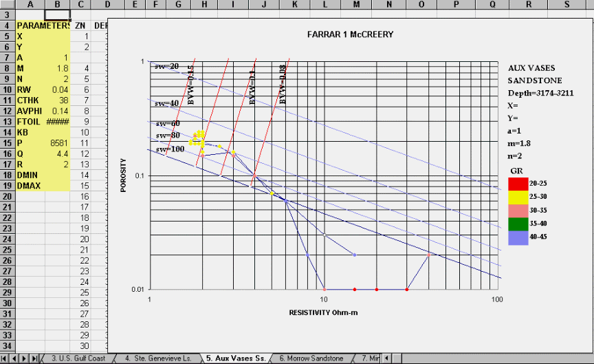Select the 6. Morrow Sandstone sheet tab

tap(311, 358)
